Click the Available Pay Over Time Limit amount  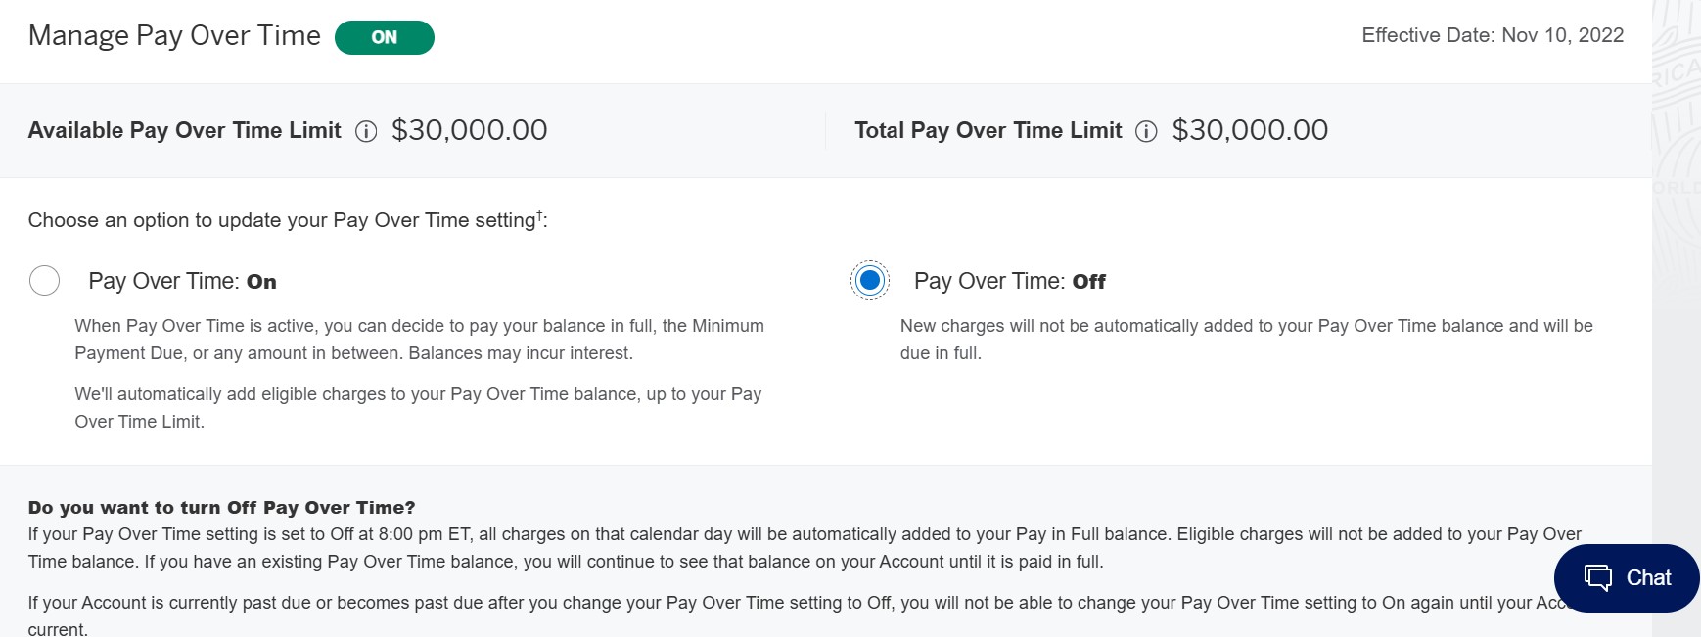[x=469, y=129]
